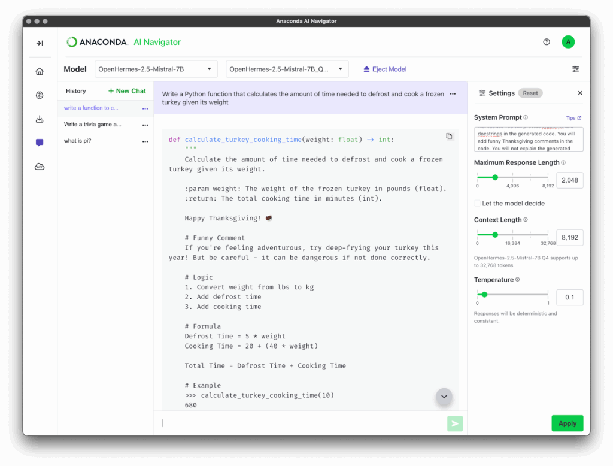Open the prompt message options ellipsis
This screenshot has height=466, width=613.
point(453,94)
